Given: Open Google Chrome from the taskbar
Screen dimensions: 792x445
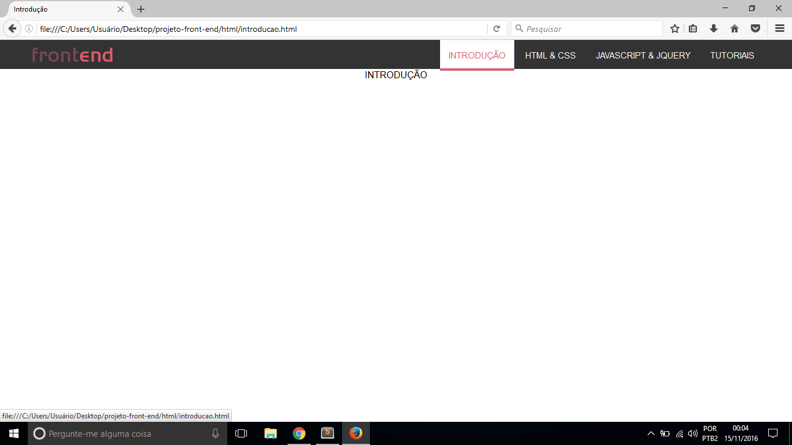Looking at the screenshot, I should pyautogui.click(x=299, y=433).
